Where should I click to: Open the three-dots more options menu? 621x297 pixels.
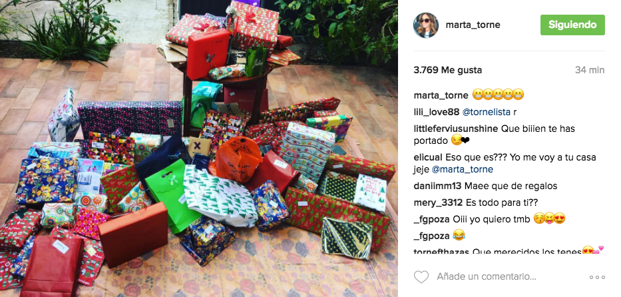[597, 277]
